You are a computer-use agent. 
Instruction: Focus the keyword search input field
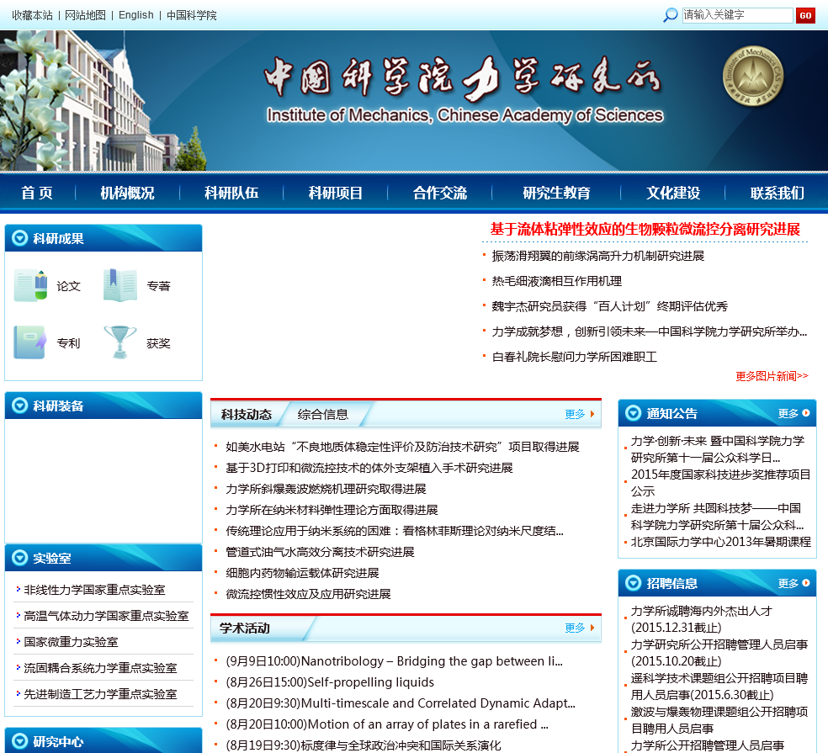738,15
